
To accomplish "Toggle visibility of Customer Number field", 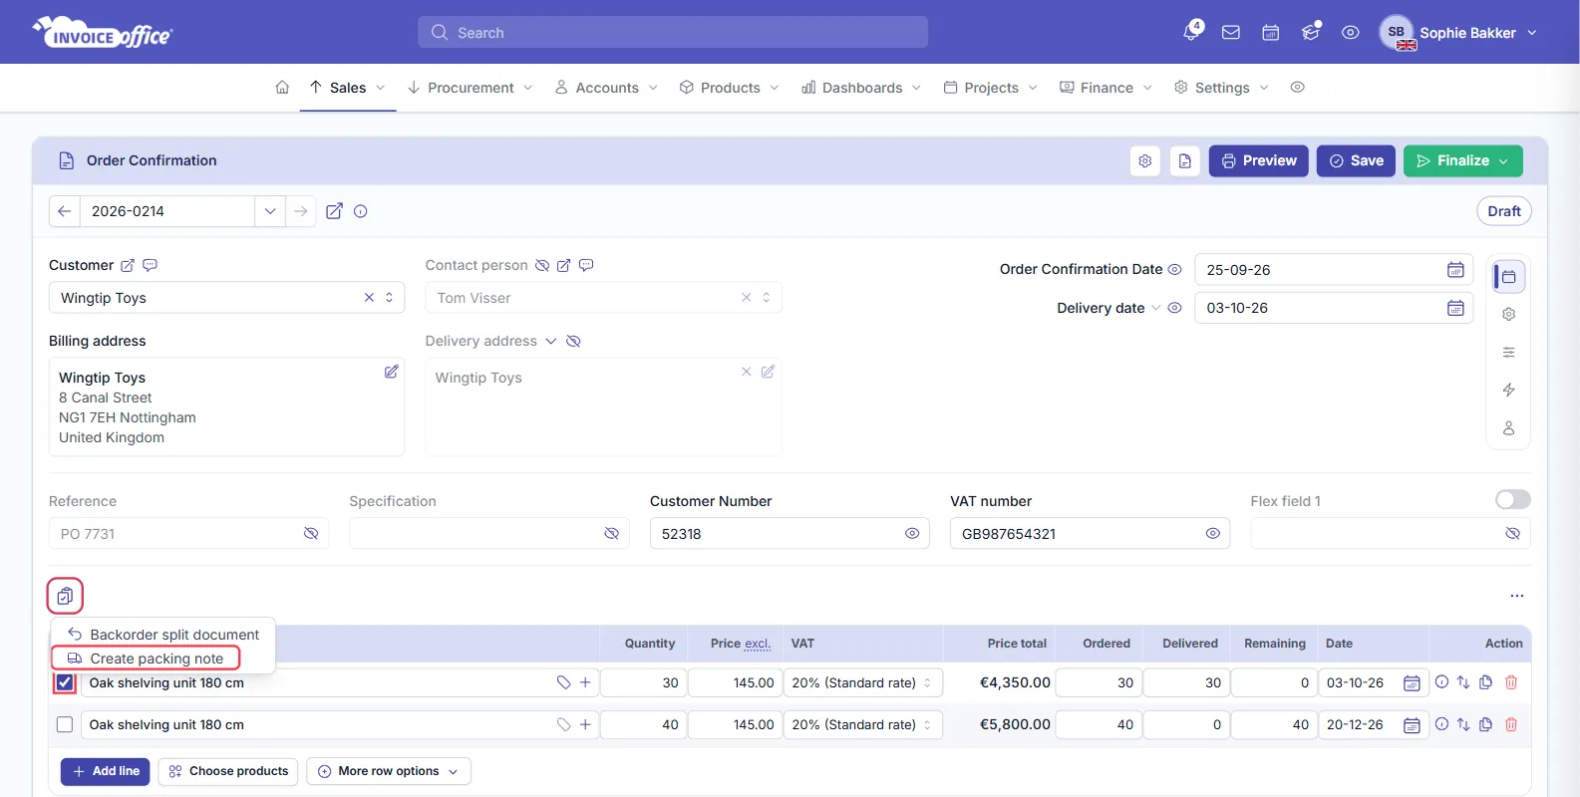I will [x=911, y=534].
